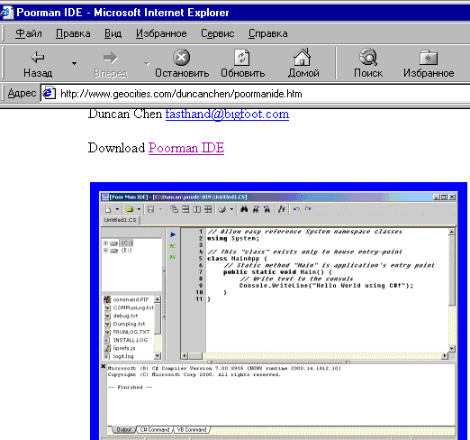Screen dimensions: 470x440
Task: Open Print dropdown arrow in Poorman IDE
Action: (x=231, y=209)
